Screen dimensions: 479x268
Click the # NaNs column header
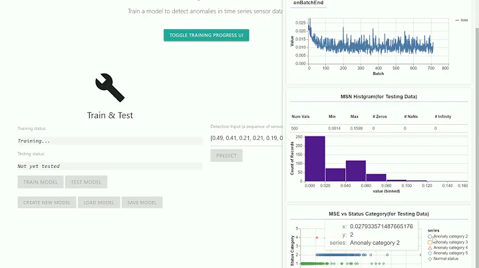(411, 117)
